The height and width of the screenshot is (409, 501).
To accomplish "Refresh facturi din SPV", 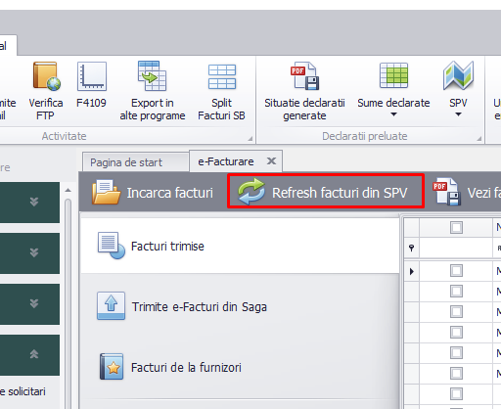I will tap(326, 191).
